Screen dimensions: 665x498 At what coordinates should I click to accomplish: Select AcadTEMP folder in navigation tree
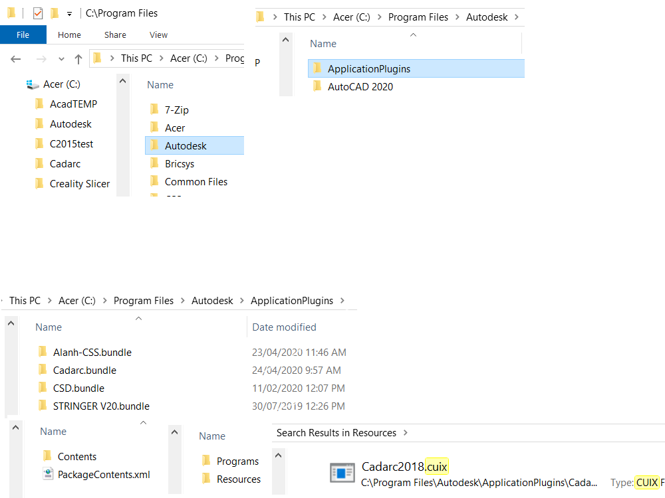click(x=73, y=104)
